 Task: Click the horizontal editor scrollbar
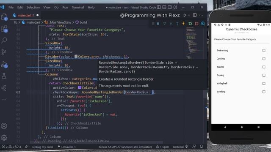(x=97, y=142)
